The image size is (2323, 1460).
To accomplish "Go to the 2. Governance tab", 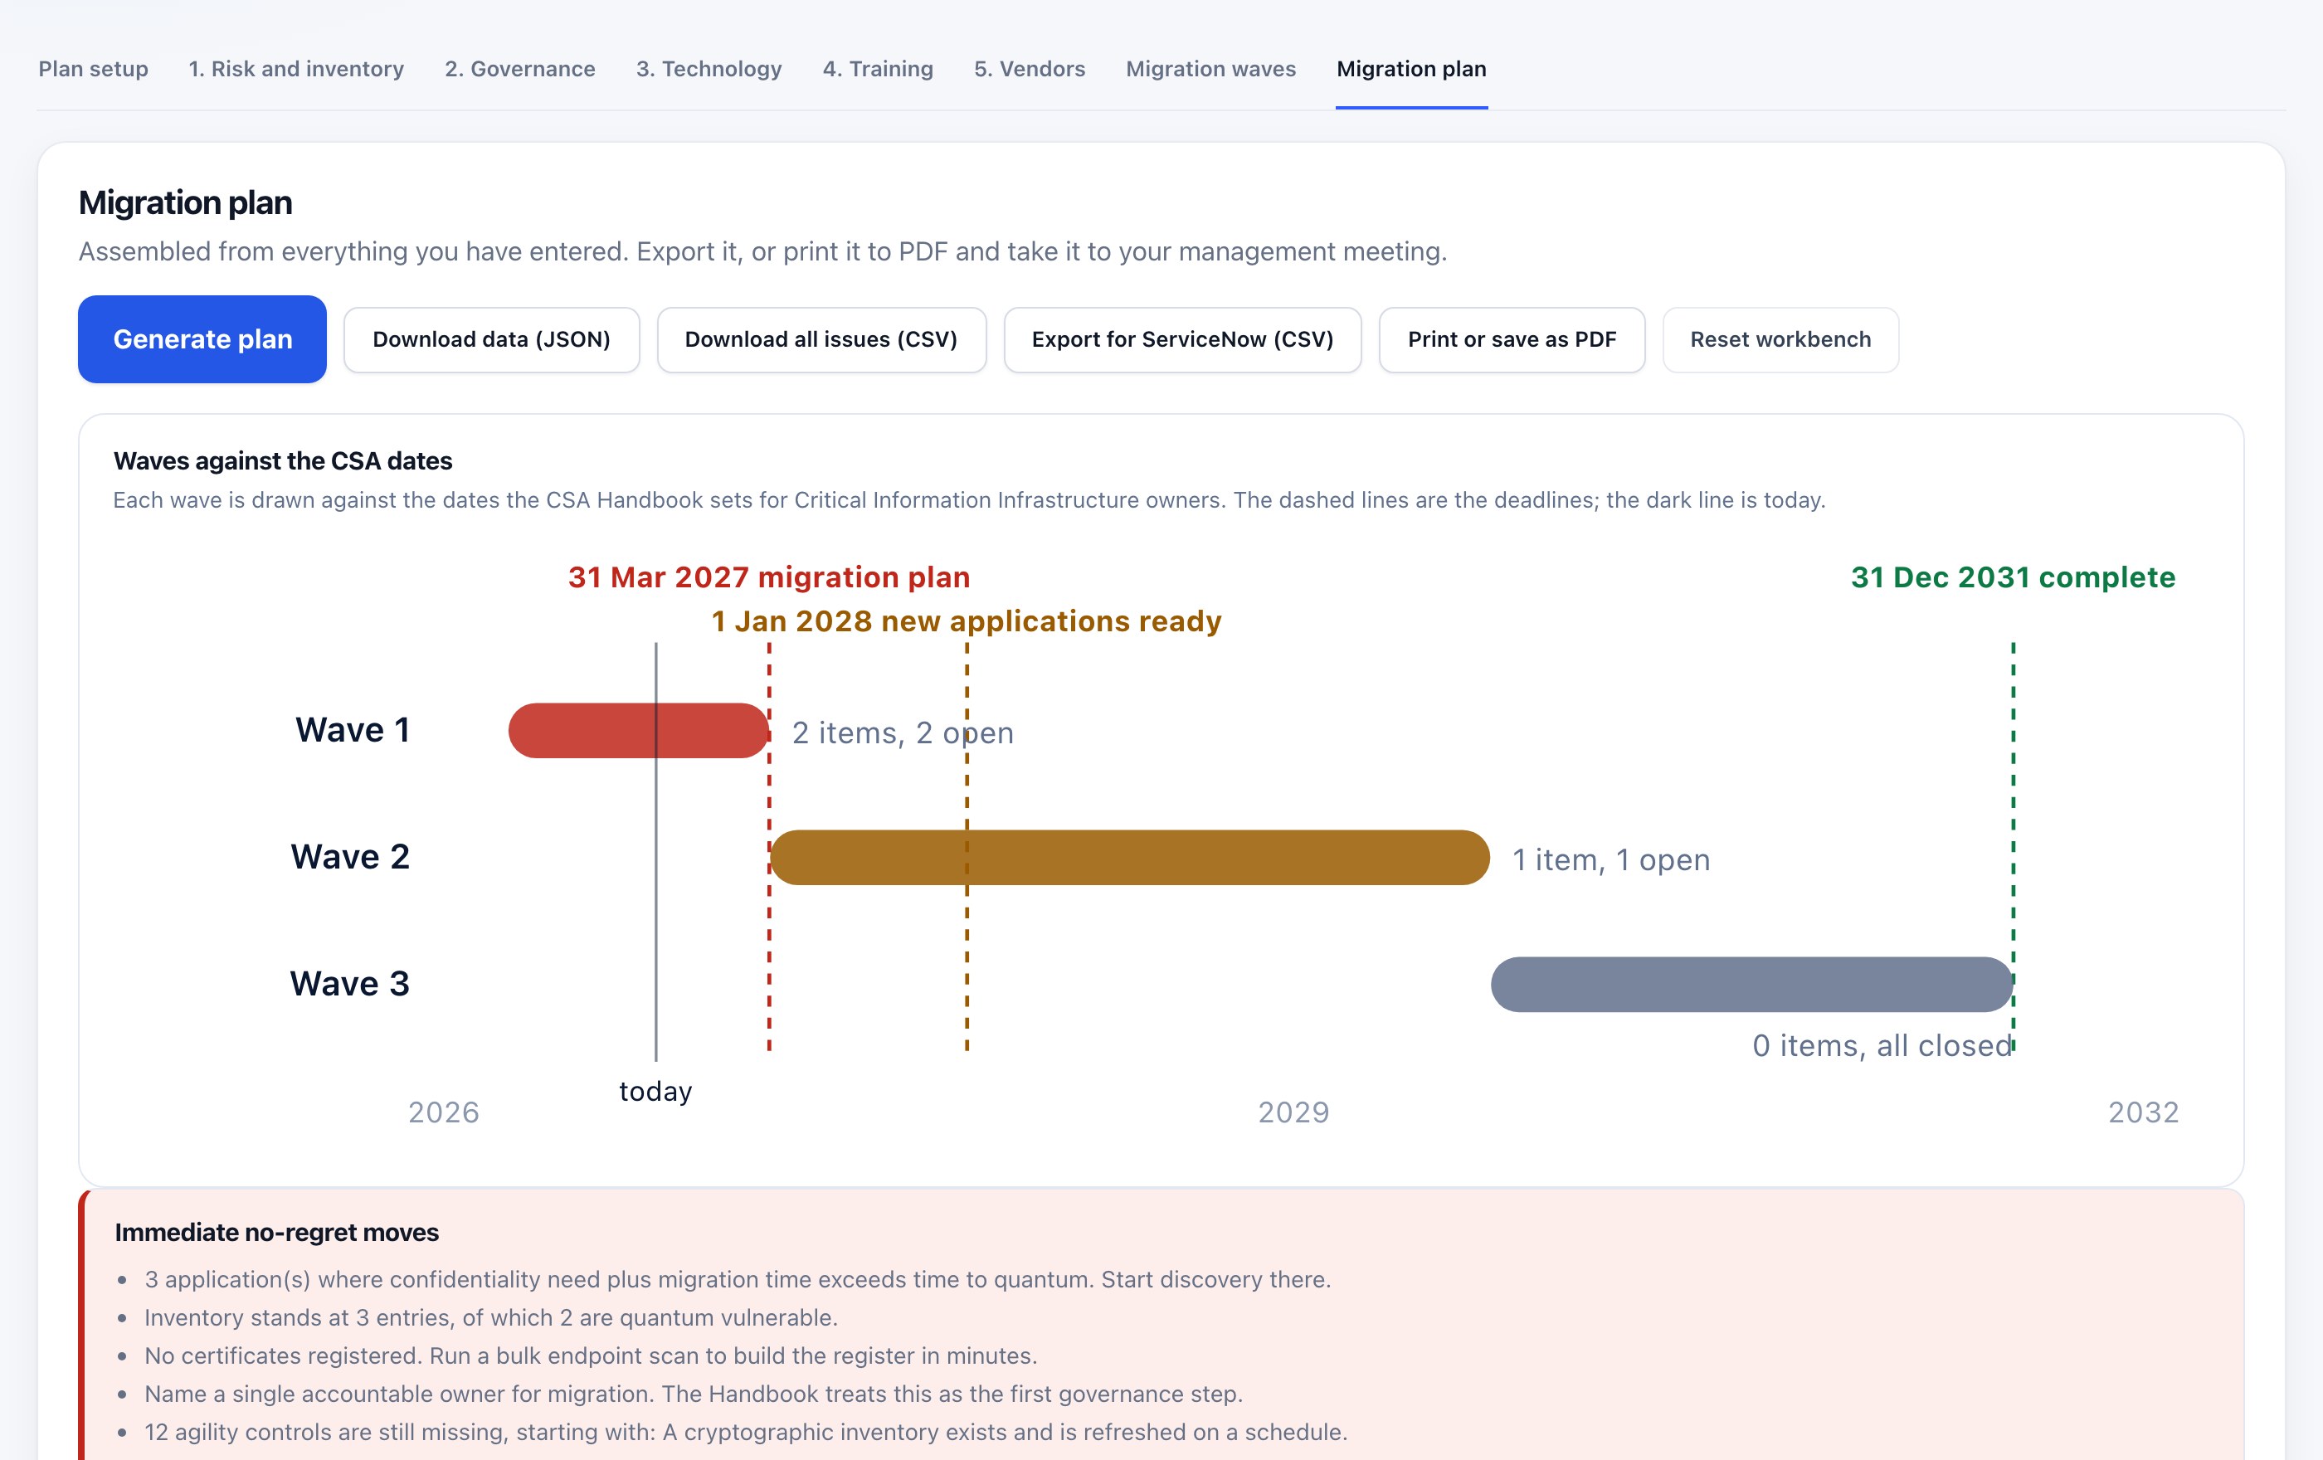I will click(x=520, y=69).
